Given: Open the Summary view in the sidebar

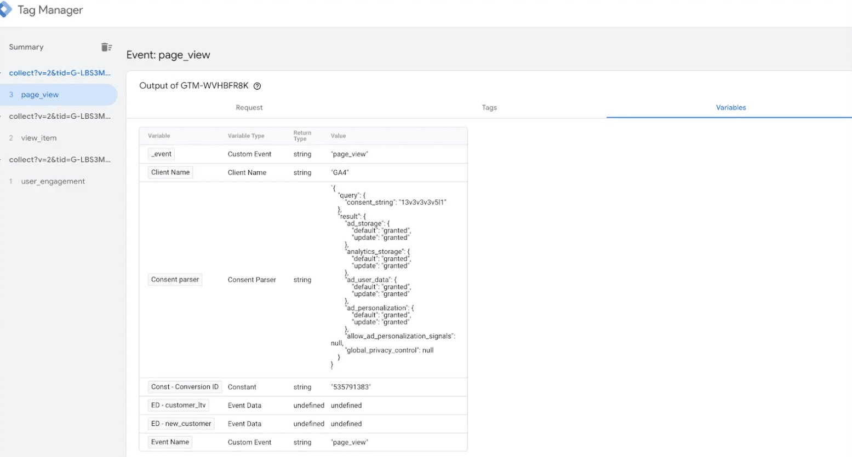Looking at the screenshot, I should [x=26, y=47].
